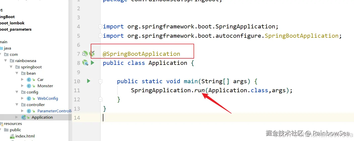Click the public folder icon
This screenshot has width=354, height=141.
point(6,130)
